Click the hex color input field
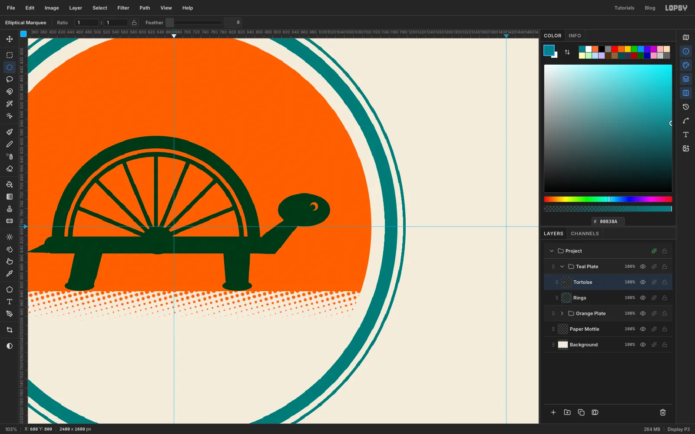 pos(608,221)
